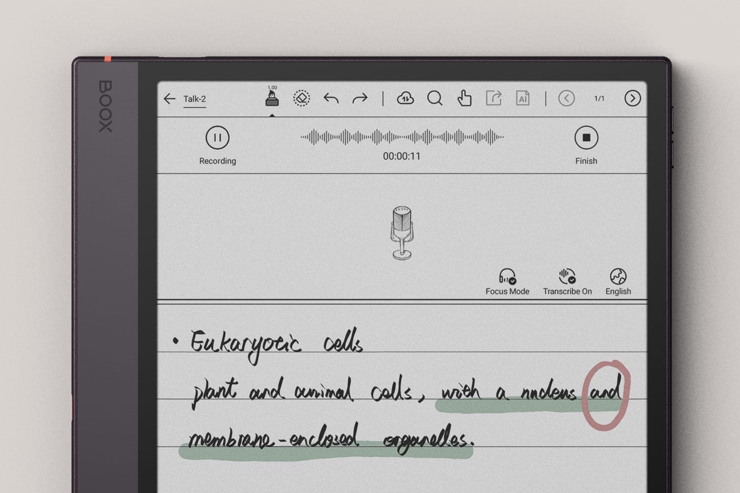Image resolution: width=740 pixels, height=493 pixels.
Task: Click the microphone illustration
Action: coord(402,233)
